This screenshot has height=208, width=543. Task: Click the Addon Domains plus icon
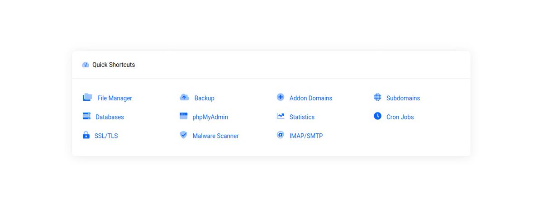281,97
